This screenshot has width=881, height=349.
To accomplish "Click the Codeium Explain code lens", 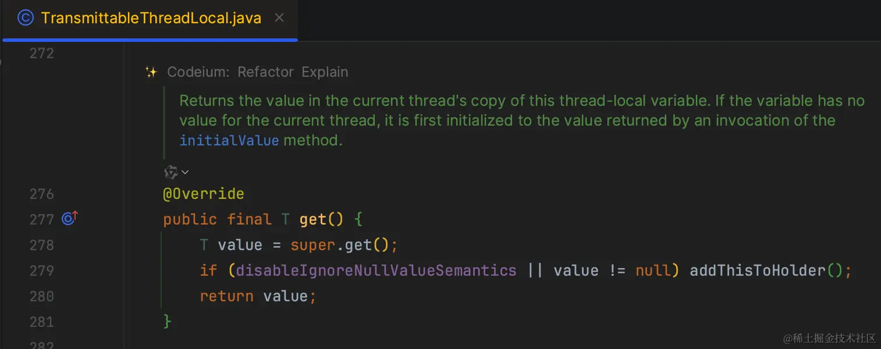I will [325, 72].
